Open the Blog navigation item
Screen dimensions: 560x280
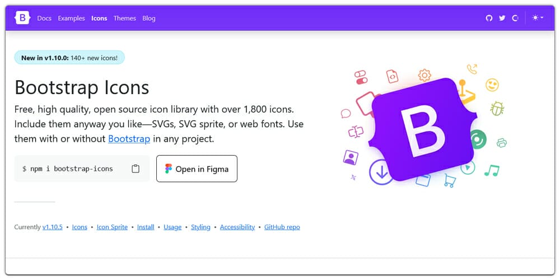pyautogui.click(x=149, y=18)
